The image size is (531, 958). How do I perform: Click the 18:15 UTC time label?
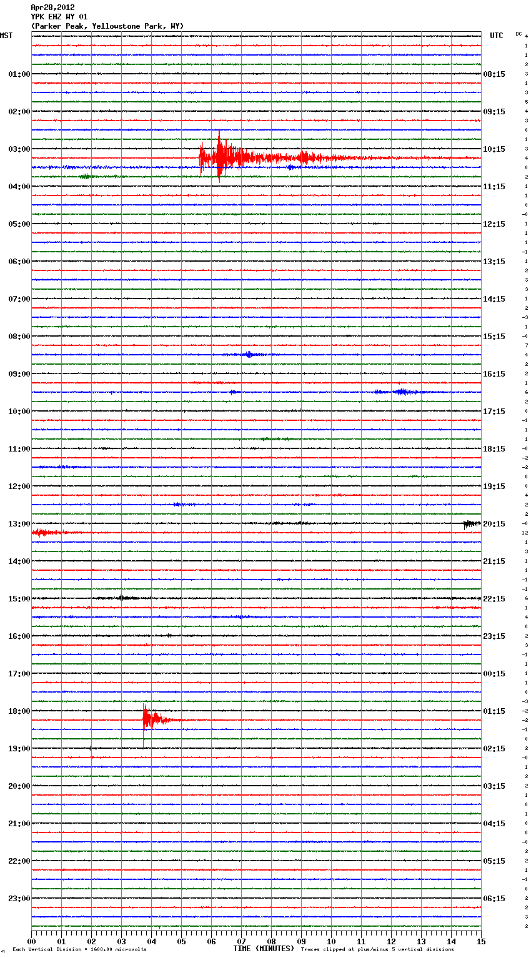pos(494,449)
